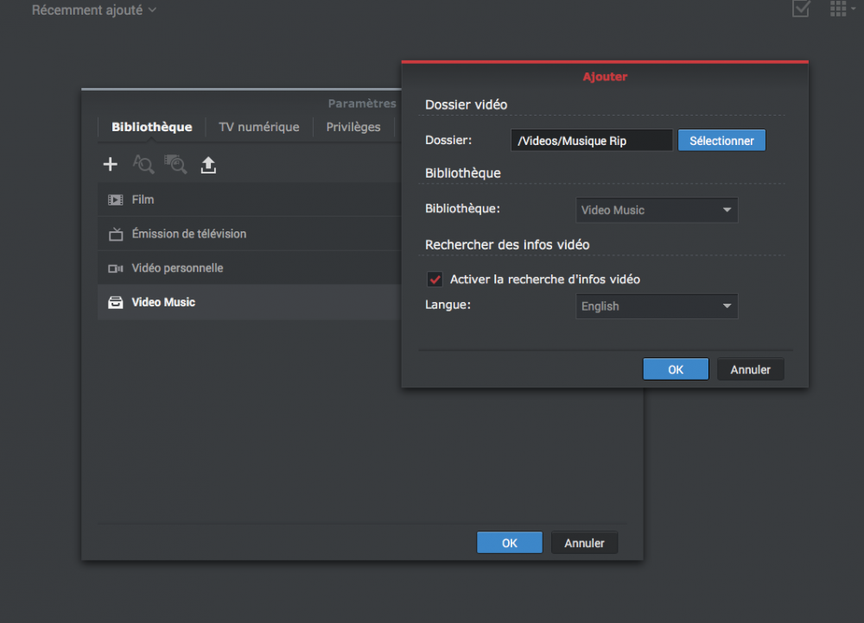Toggle the multi-select checkmark icon at top right
This screenshot has width=864, height=623.
pyautogui.click(x=801, y=9)
